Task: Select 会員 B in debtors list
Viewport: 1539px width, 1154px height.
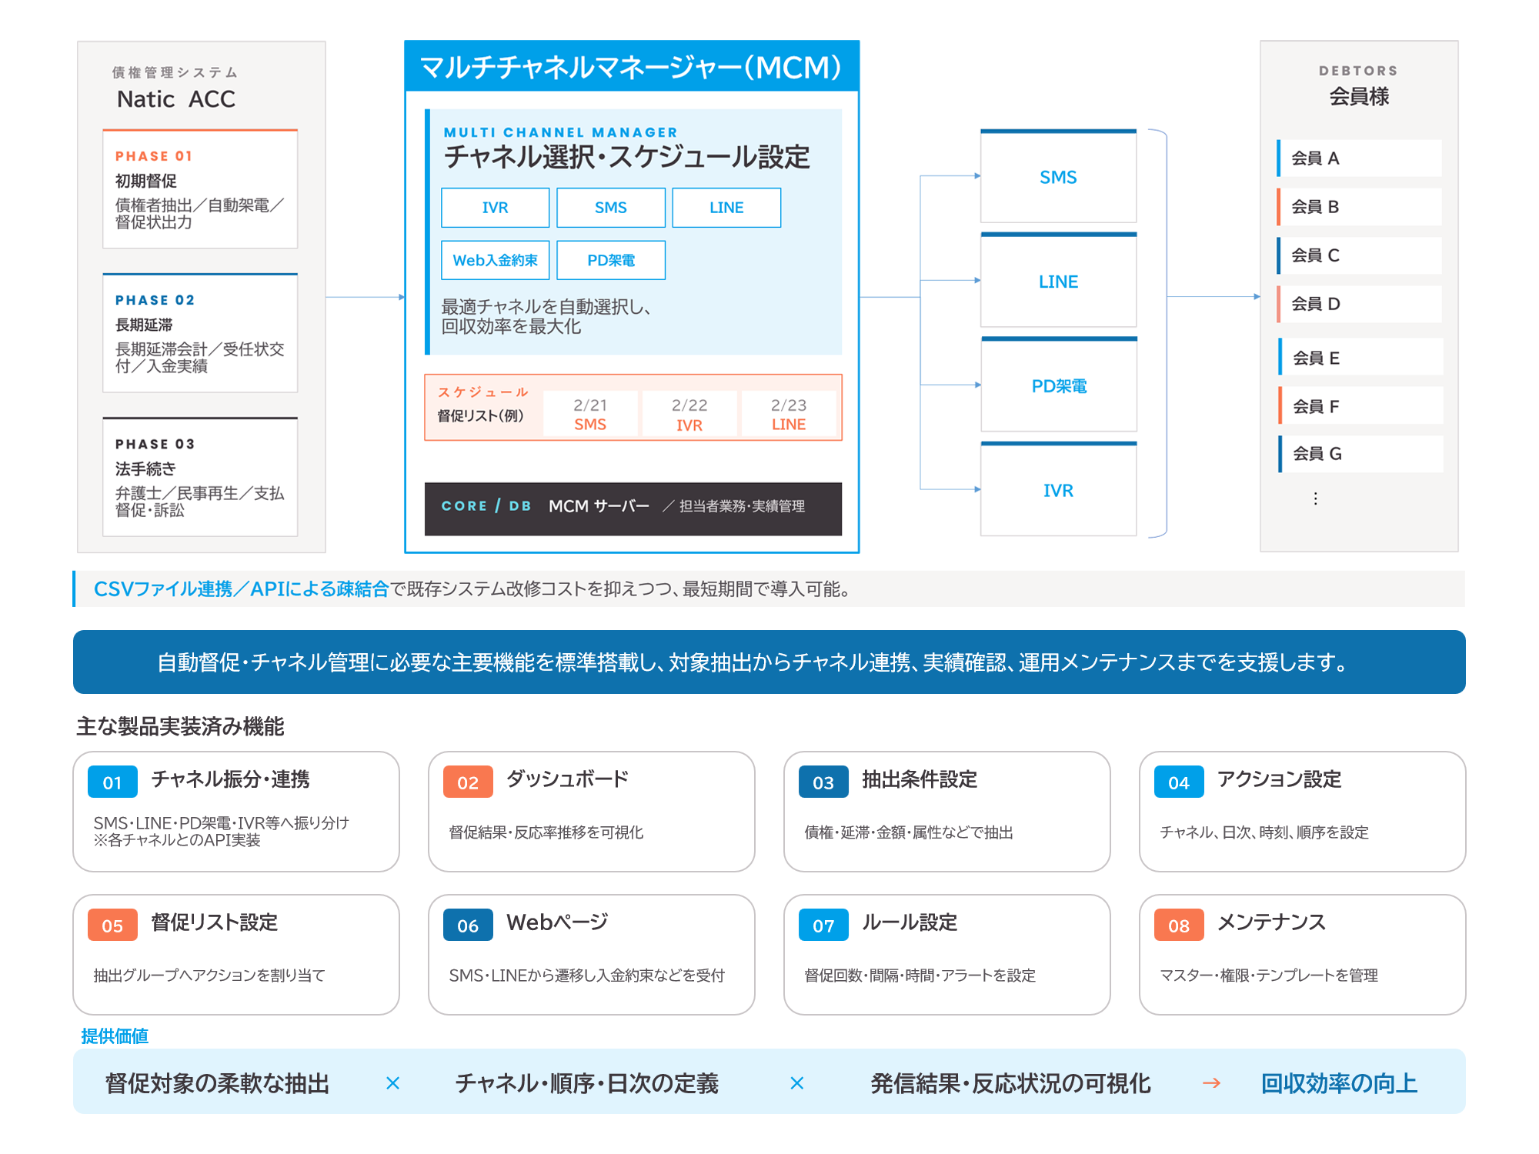Action: point(1359,206)
